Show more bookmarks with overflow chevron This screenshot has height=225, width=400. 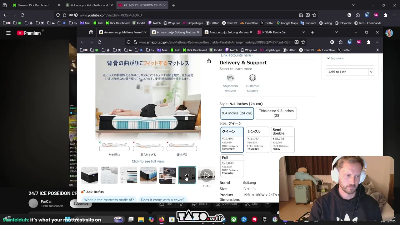click(378, 50)
